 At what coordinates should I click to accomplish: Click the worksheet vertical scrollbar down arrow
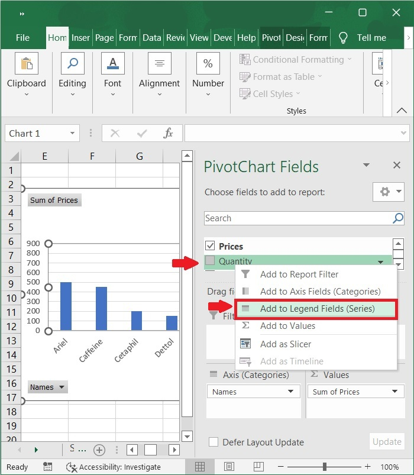(187, 437)
